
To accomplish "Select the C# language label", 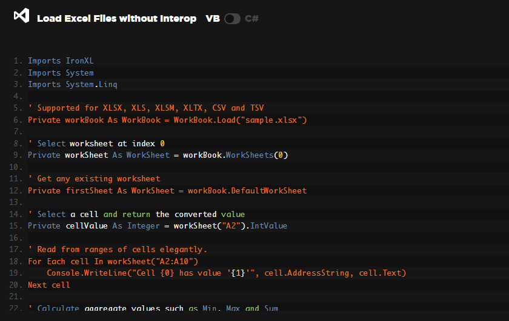I will pyautogui.click(x=251, y=19).
